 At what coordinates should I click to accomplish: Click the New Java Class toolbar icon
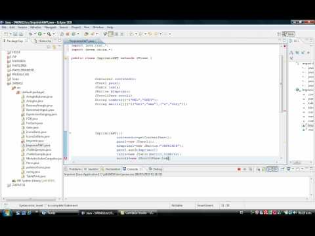(73, 34)
